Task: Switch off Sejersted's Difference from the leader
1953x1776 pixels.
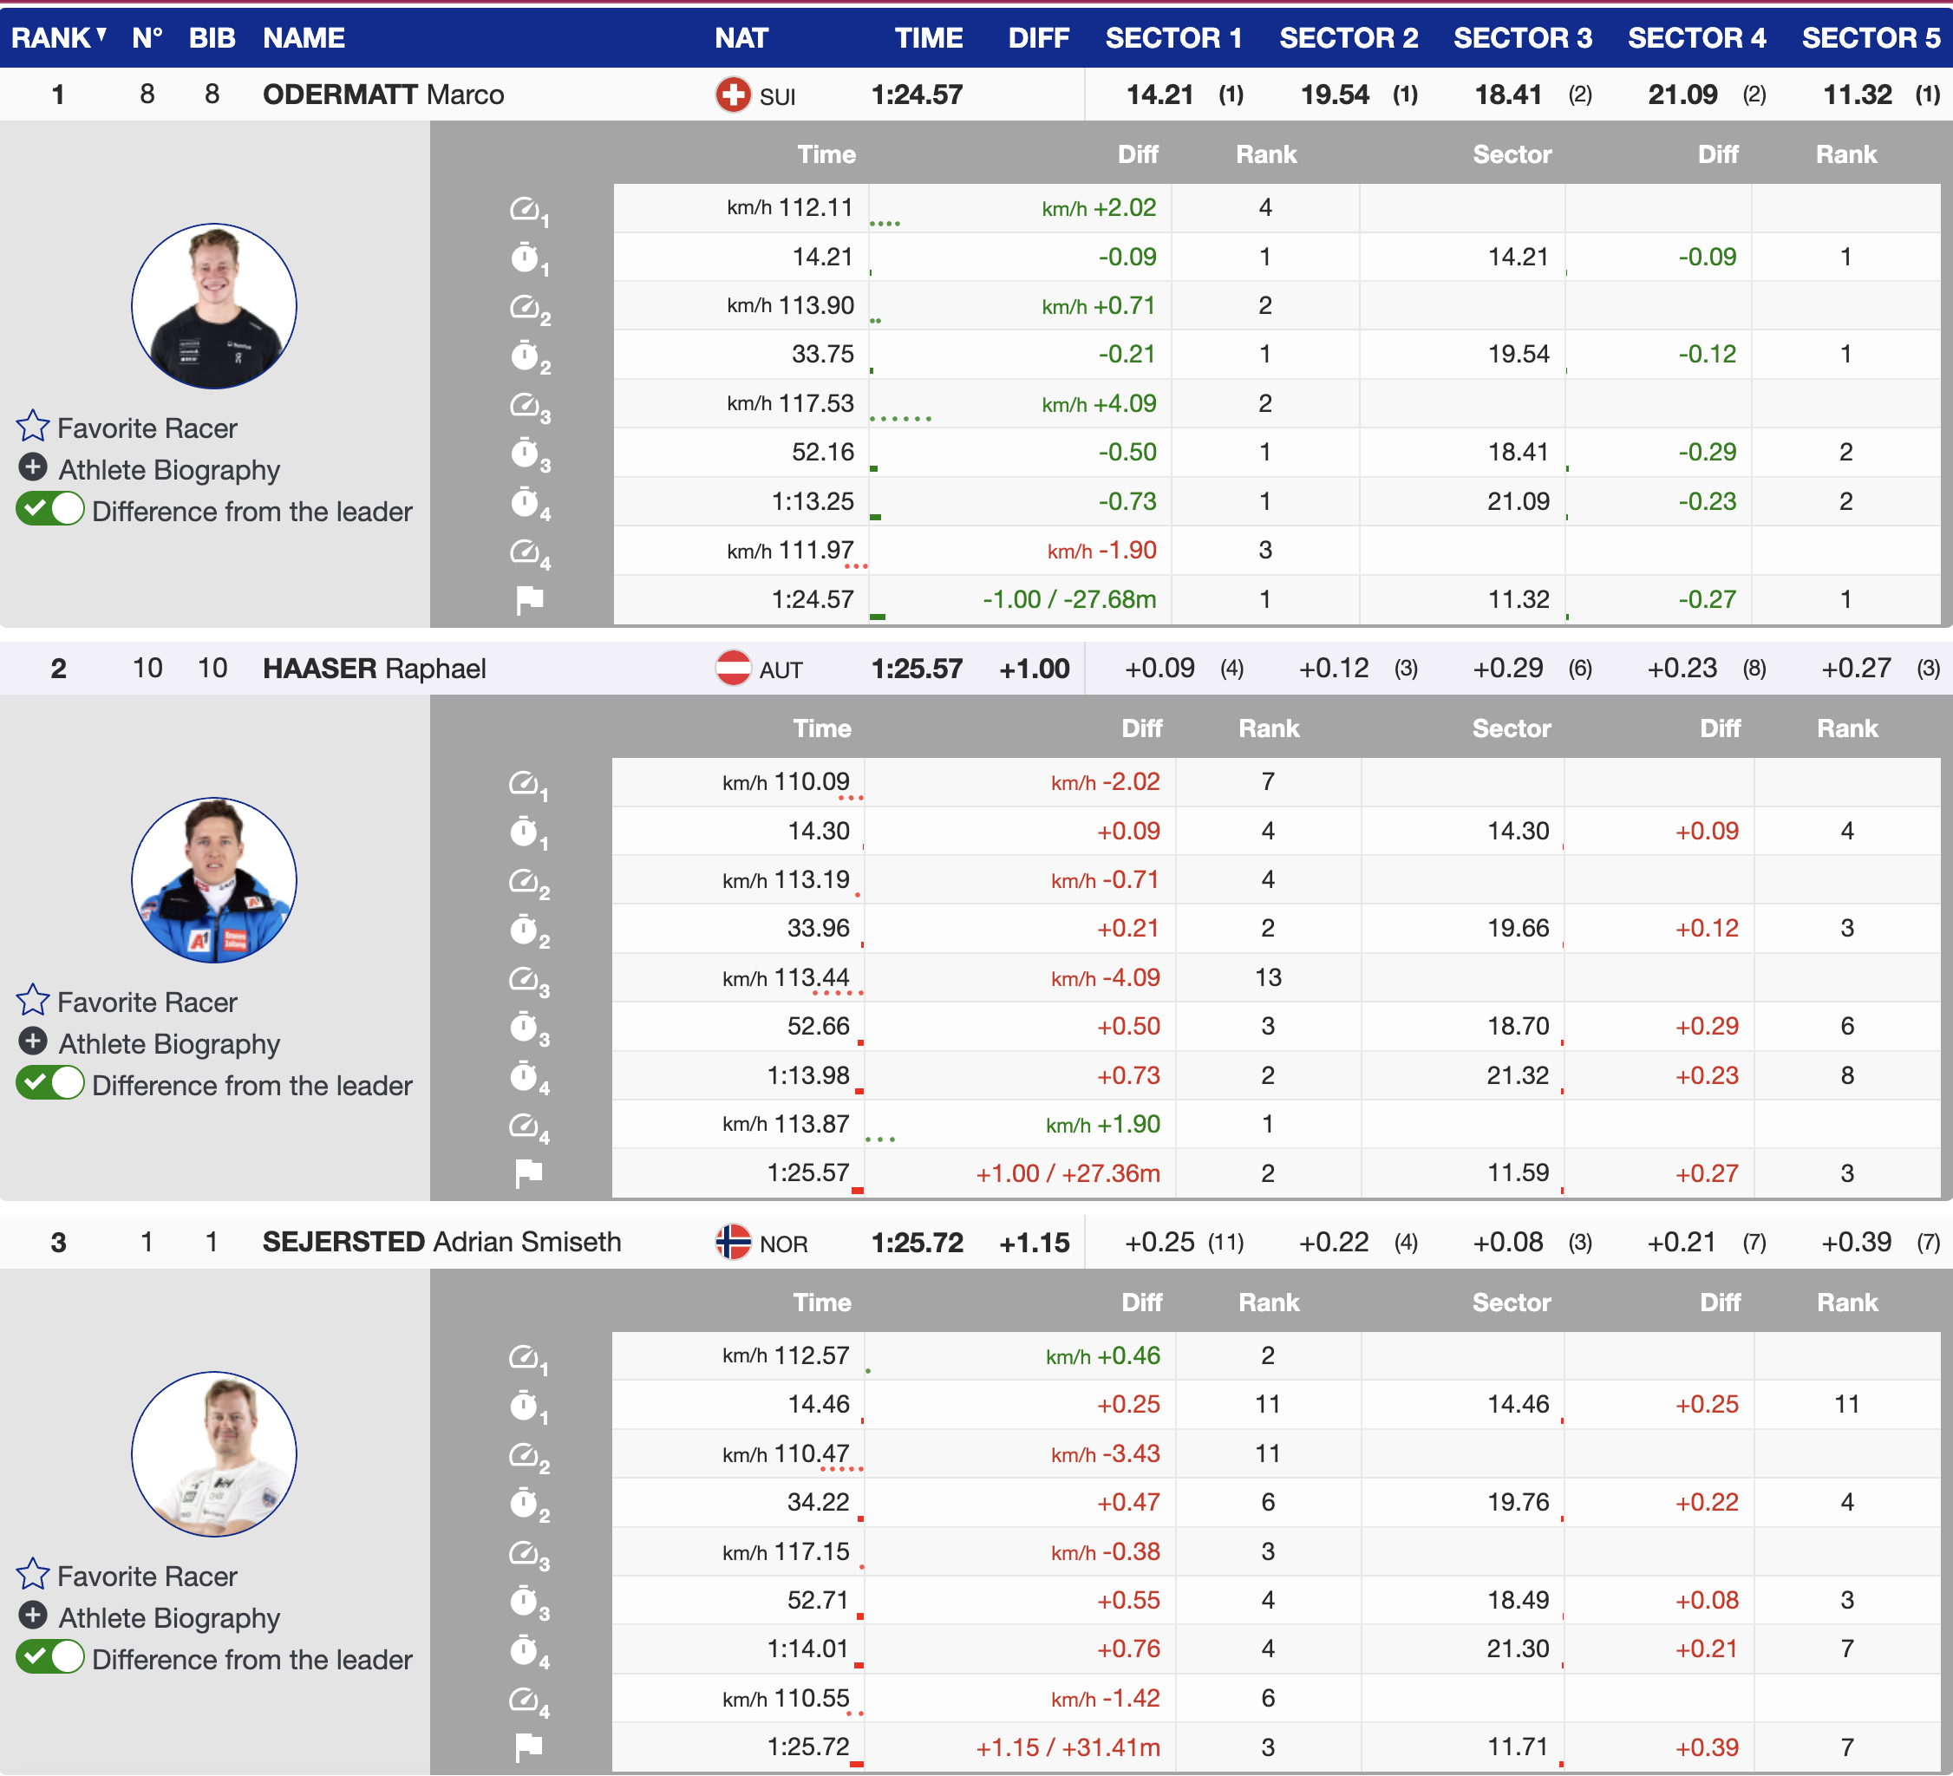Action: (50, 1658)
